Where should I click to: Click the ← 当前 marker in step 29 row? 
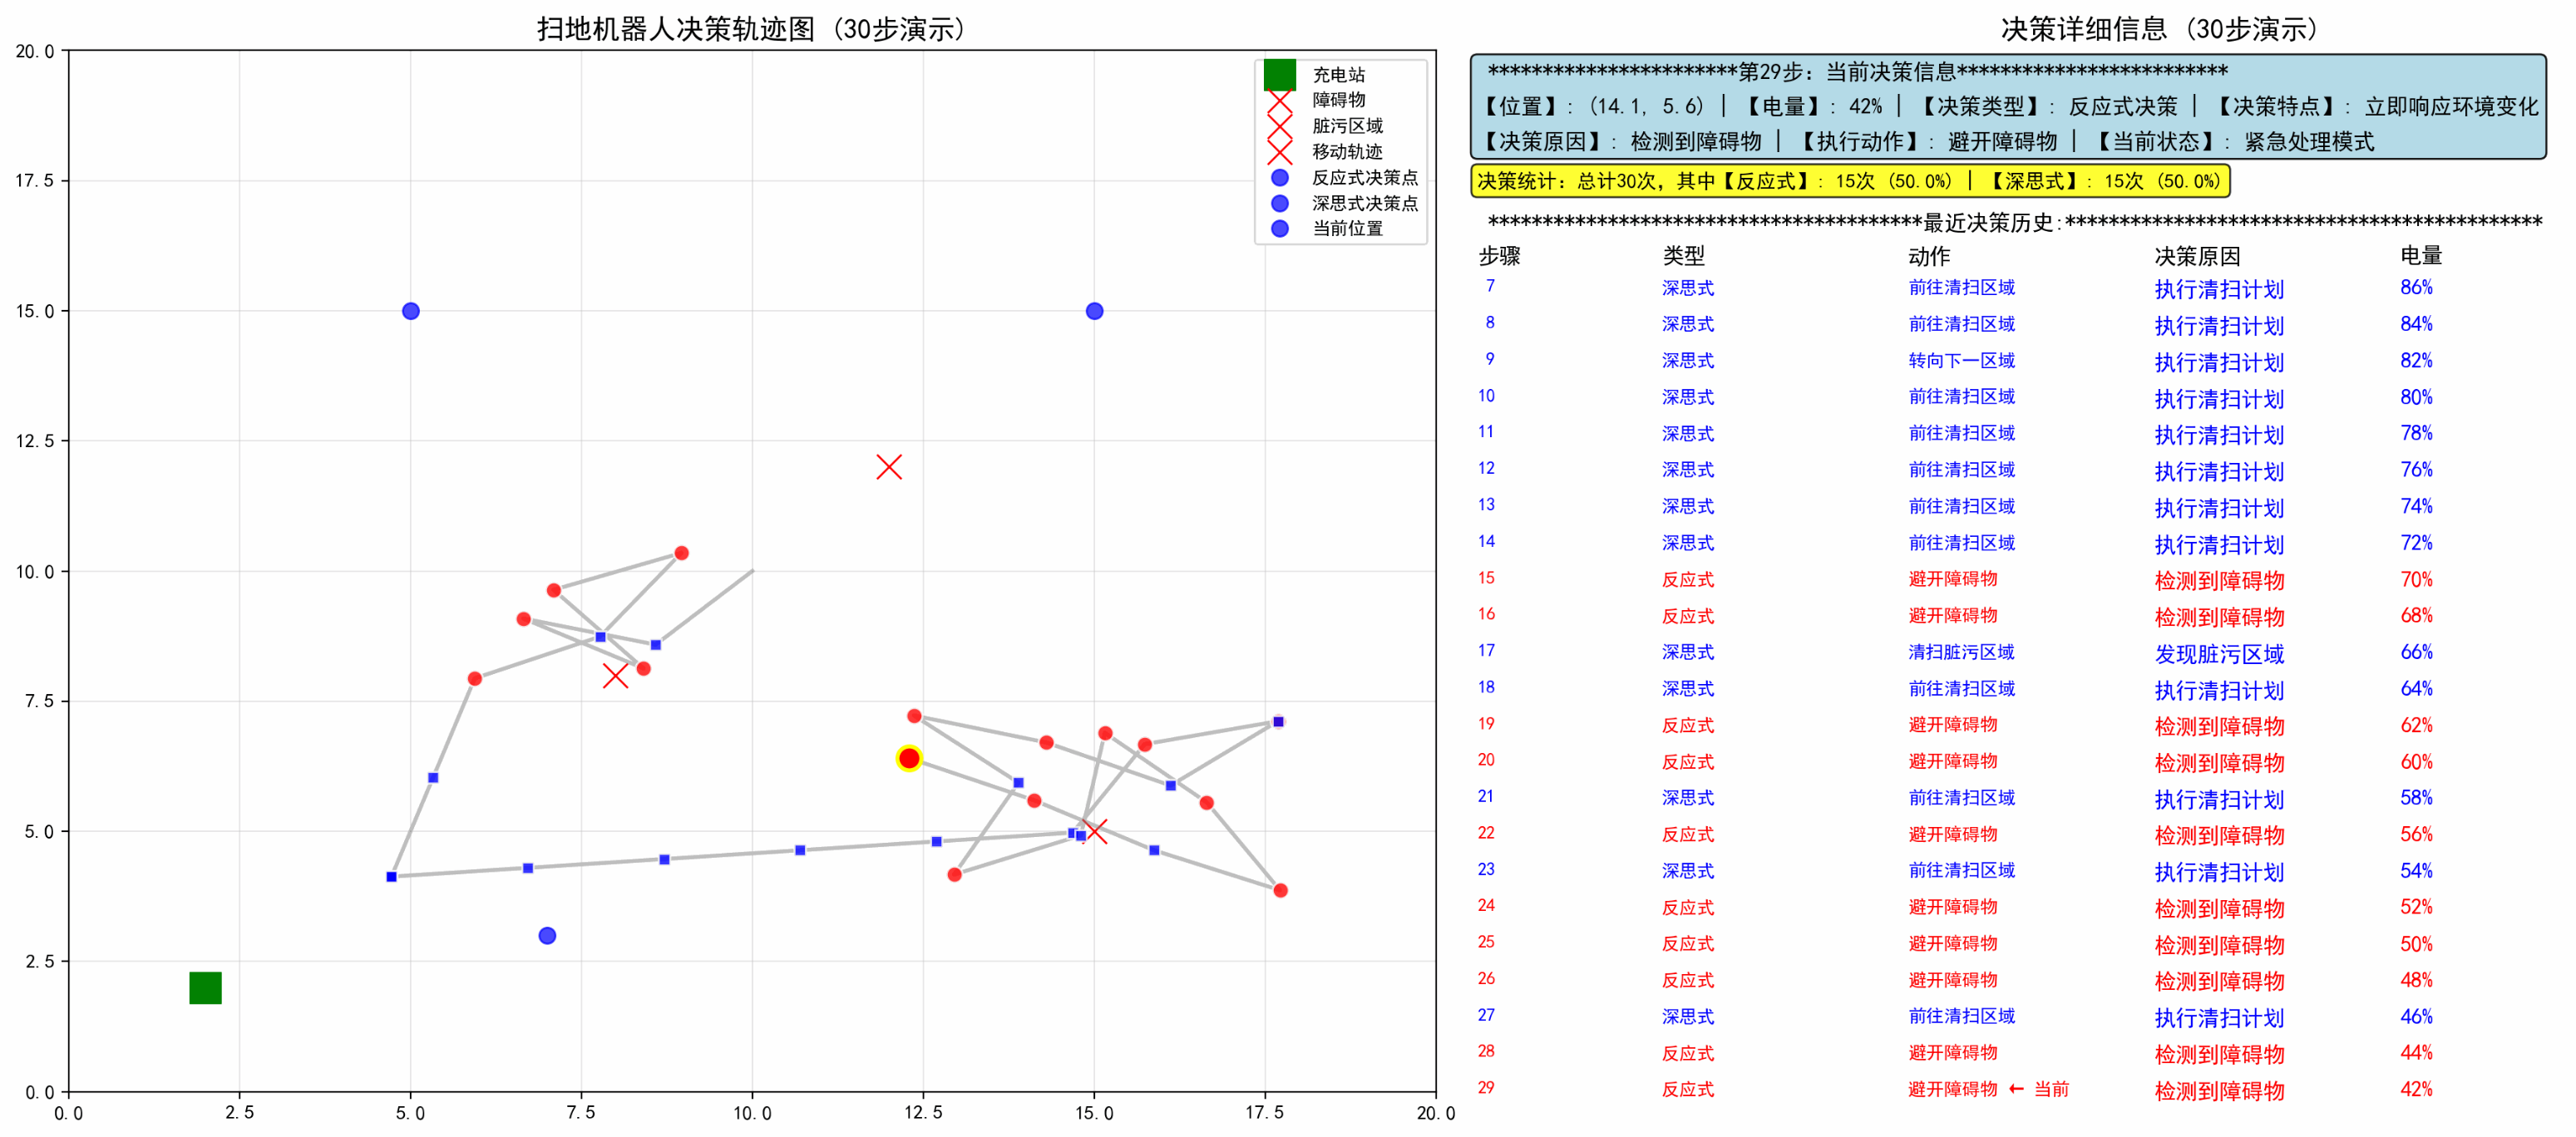2039,1089
